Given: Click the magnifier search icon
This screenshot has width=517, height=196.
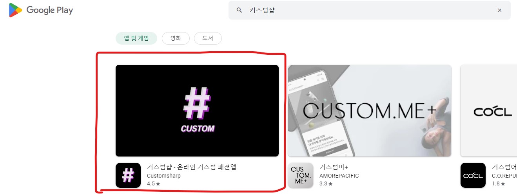Looking at the screenshot, I should (239, 10).
